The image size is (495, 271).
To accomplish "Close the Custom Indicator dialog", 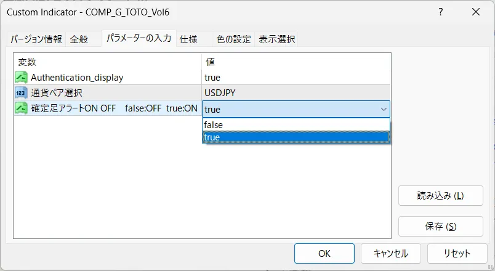I will click(x=476, y=12).
